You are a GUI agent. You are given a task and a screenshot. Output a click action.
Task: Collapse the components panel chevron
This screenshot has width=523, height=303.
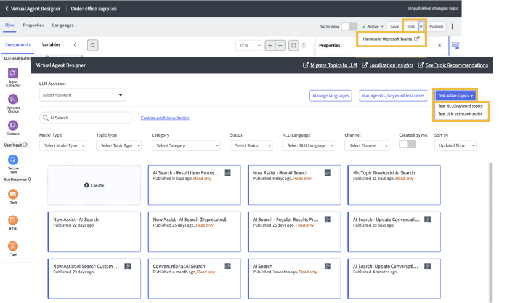[x=75, y=45]
